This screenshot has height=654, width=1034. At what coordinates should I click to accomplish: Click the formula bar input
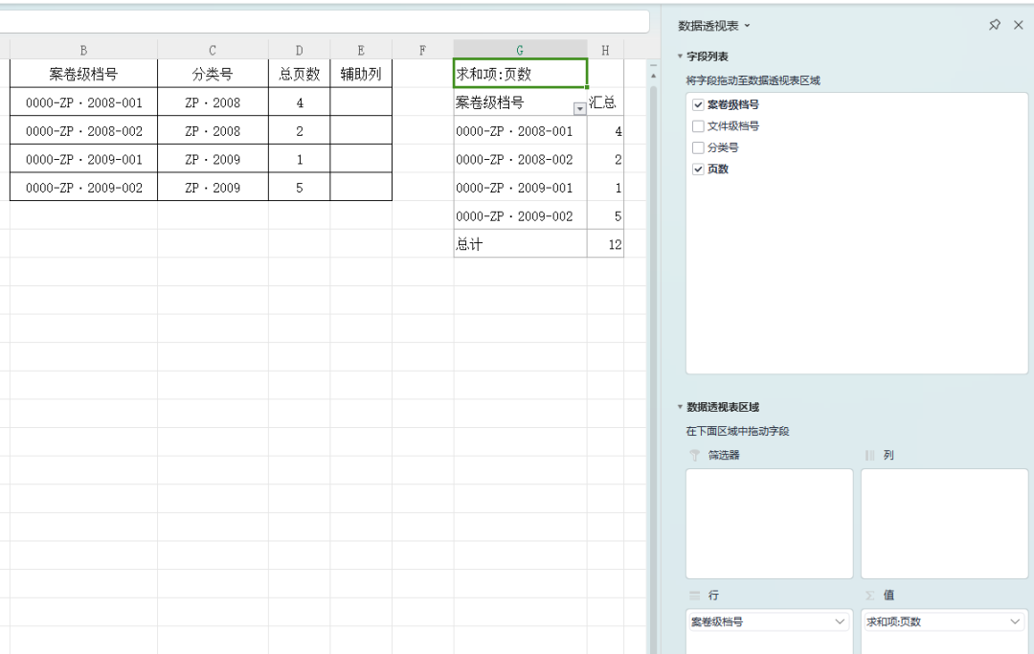tap(325, 22)
